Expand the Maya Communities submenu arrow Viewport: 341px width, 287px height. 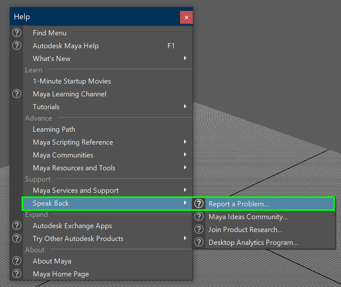pos(185,155)
